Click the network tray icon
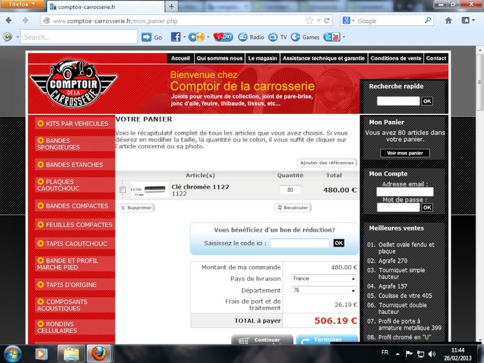 click(x=420, y=354)
